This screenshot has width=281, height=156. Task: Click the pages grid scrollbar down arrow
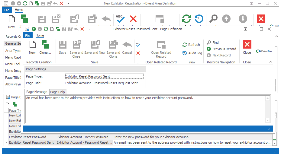click(x=274, y=143)
